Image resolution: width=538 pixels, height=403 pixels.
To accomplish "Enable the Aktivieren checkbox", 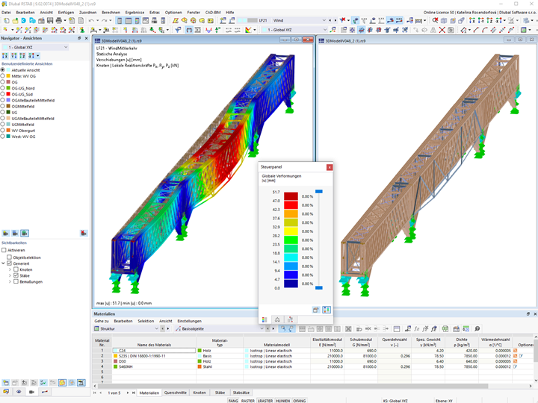I will tap(4, 250).
